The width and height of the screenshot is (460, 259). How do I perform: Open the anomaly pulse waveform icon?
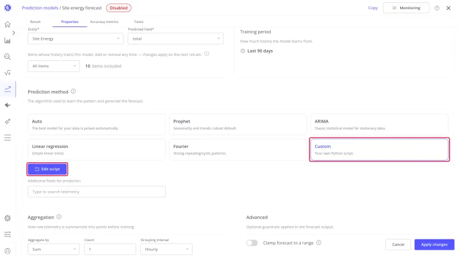(x=7, y=105)
